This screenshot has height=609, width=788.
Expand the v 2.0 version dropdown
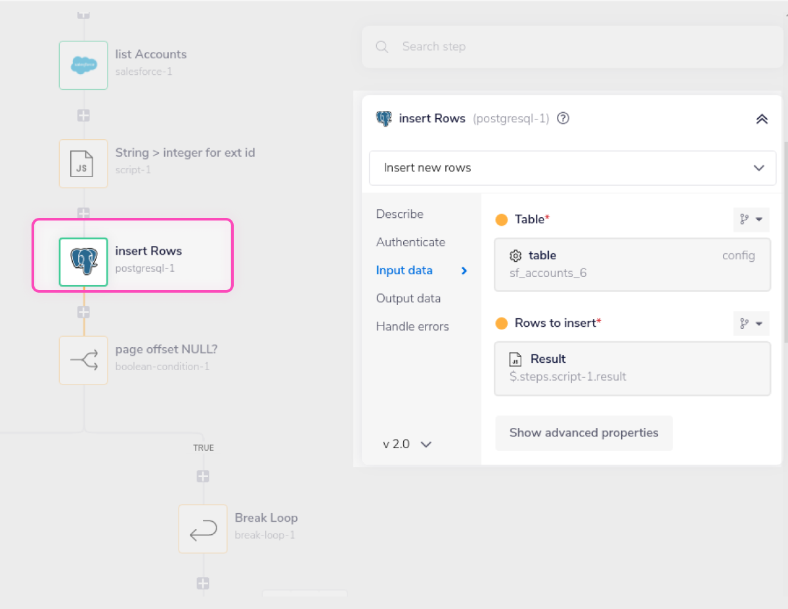click(407, 444)
